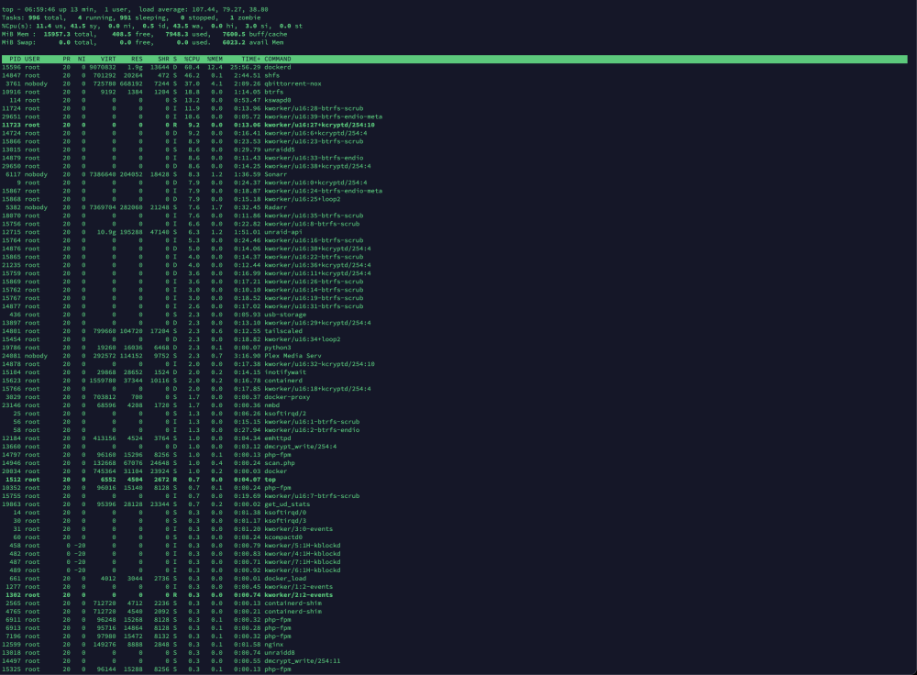This screenshot has width=917, height=675.
Task: Select PID 3761 in qbittorrent-nox row
Action: point(14,83)
